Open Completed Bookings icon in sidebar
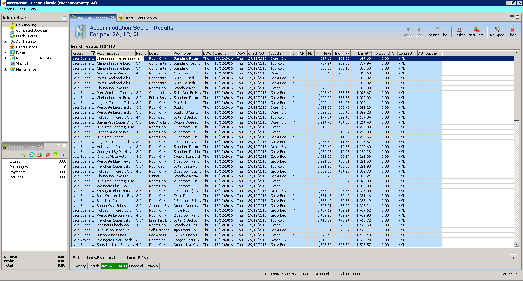The height and width of the screenshot is (281, 523). click(12, 30)
